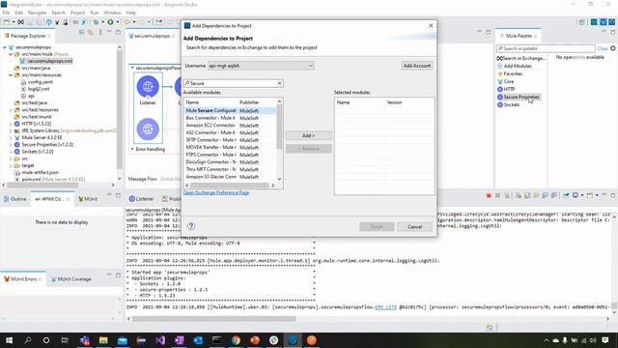Expand the Sockets [v1.2.0] node
Viewport: 618px width, 348px height.
11,152
